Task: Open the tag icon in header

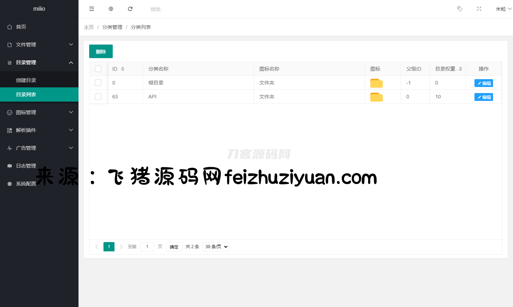Action: tap(460, 9)
